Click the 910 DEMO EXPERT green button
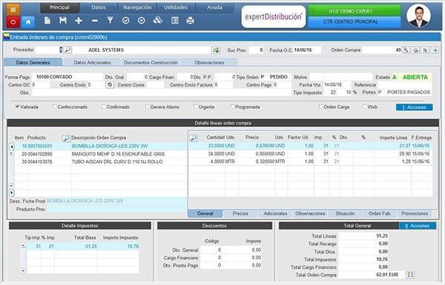 tap(355, 11)
